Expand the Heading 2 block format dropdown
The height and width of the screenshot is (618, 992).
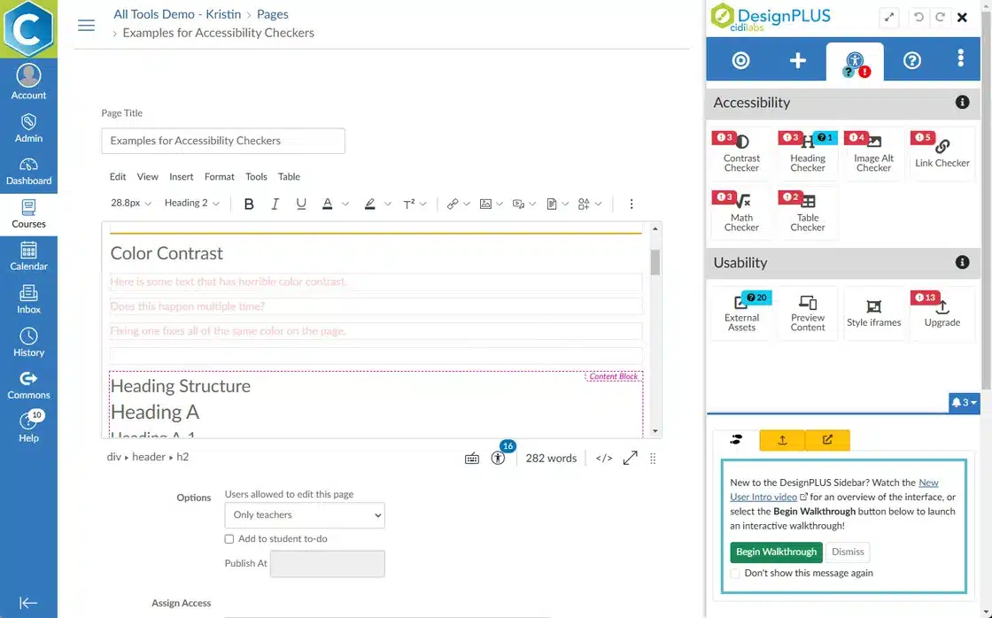coord(190,204)
